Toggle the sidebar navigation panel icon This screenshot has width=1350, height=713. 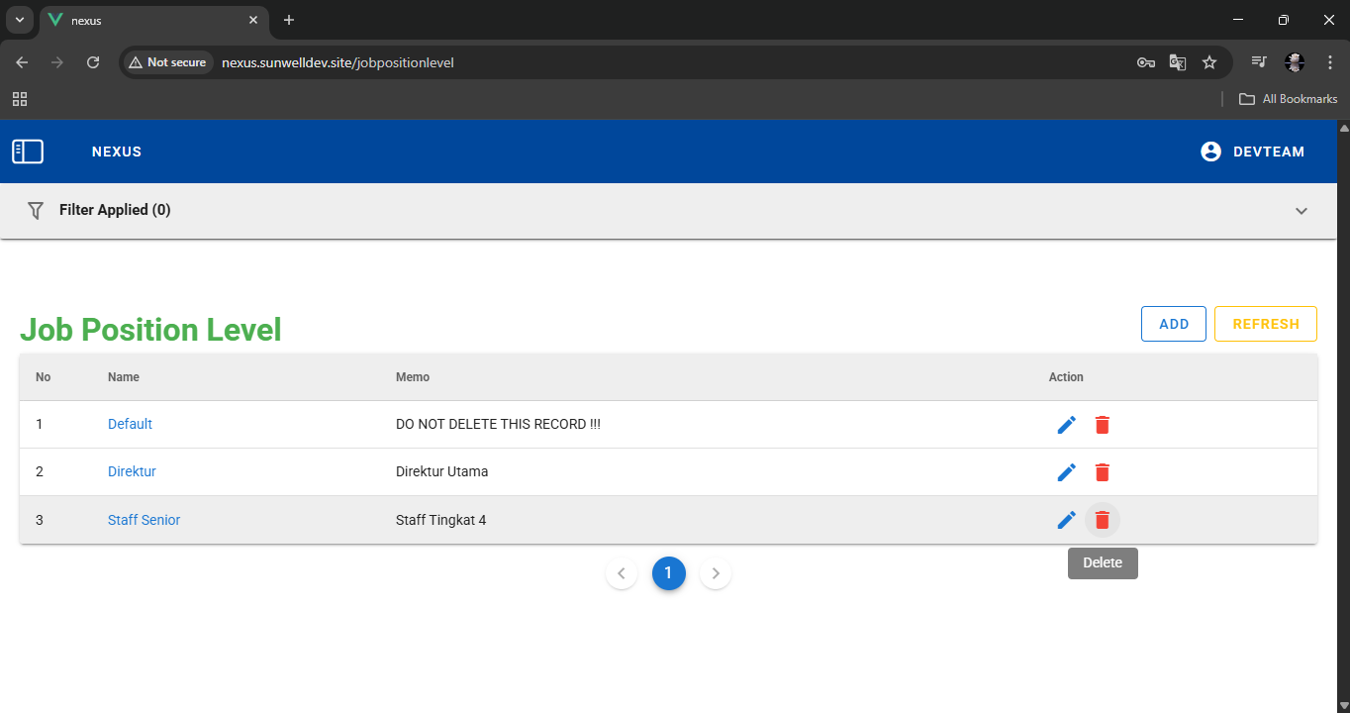pos(28,152)
